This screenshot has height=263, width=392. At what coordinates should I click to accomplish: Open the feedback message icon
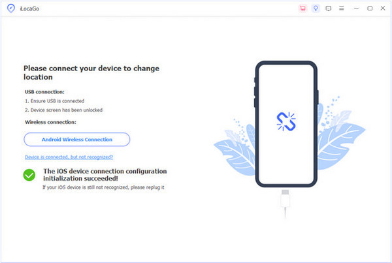(329, 8)
